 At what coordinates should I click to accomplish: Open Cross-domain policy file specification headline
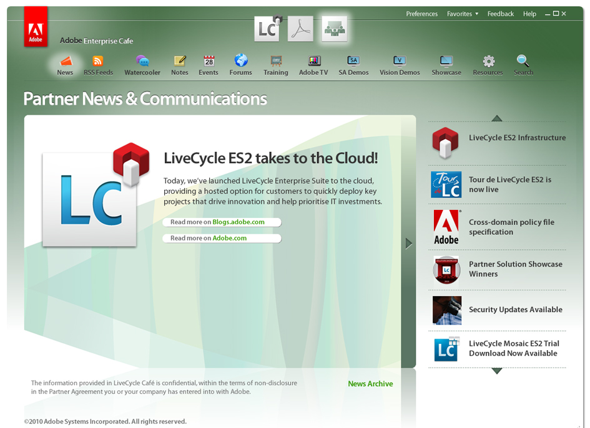[511, 227]
